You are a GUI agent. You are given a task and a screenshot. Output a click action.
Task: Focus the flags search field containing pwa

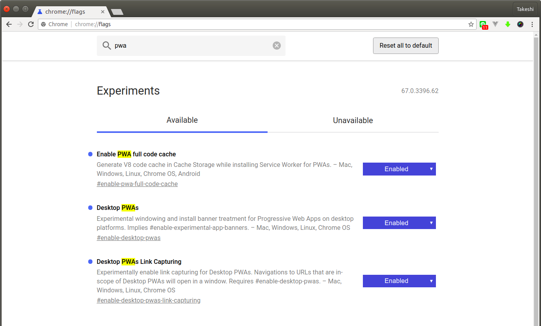tap(191, 46)
